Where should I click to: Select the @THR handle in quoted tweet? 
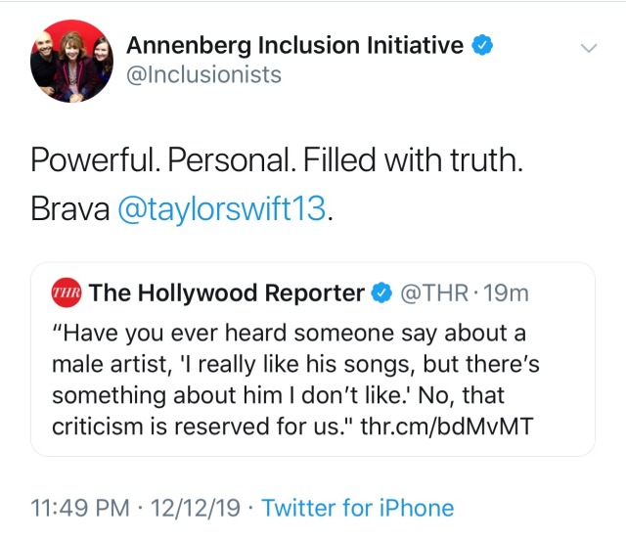point(431,292)
